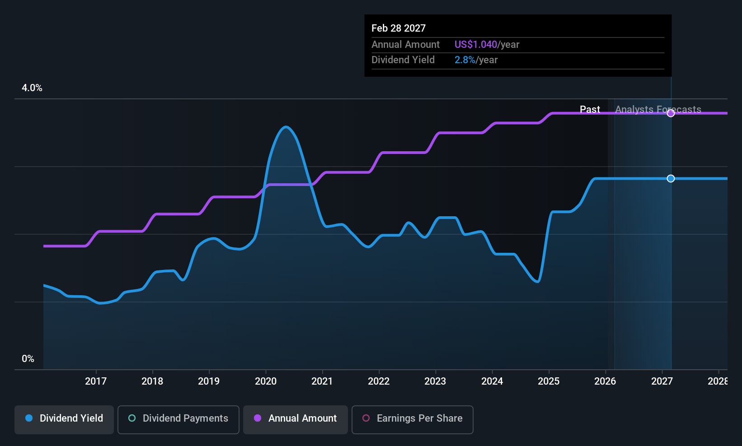Click the 2019 x-axis label
This screenshot has width=742, height=446.
209,381
